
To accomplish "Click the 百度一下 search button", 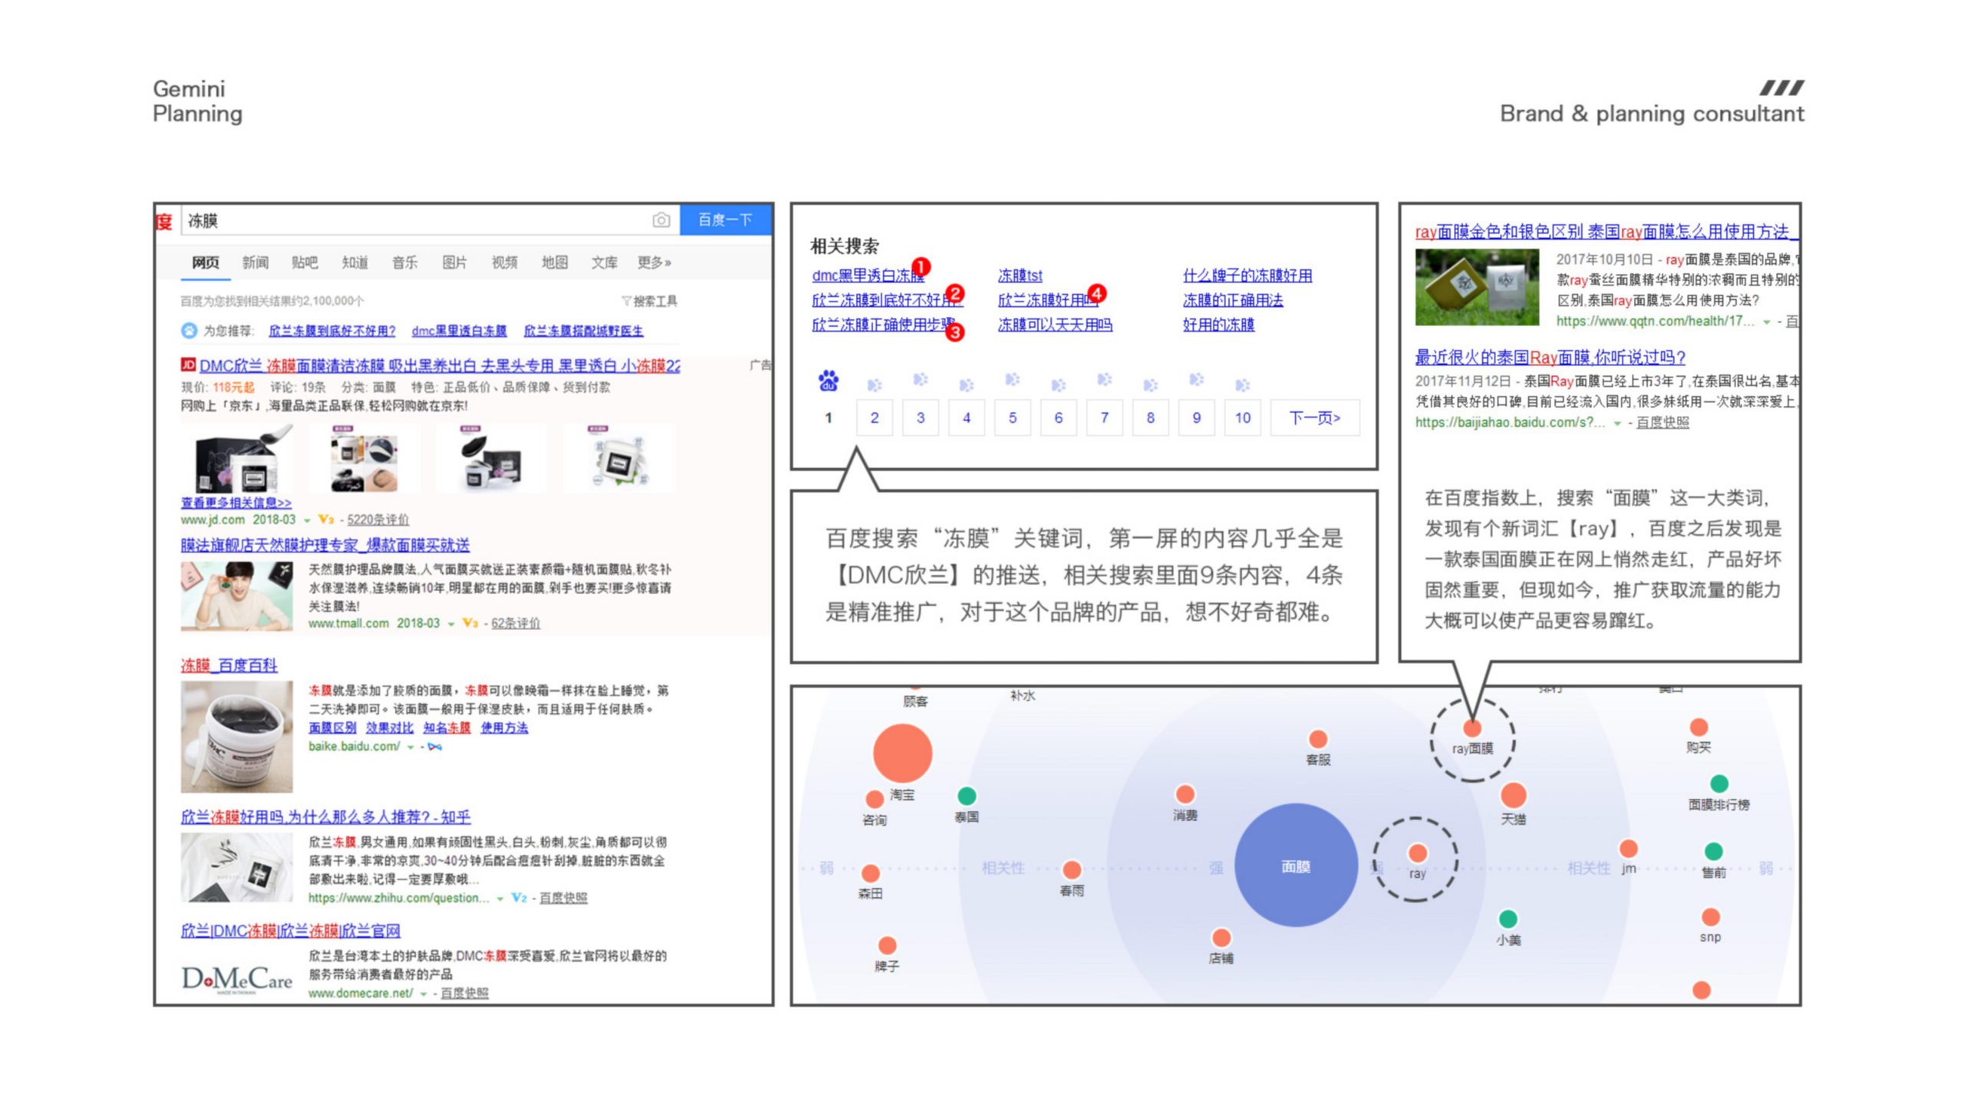I will pyautogui.click(x=725, y=220).
